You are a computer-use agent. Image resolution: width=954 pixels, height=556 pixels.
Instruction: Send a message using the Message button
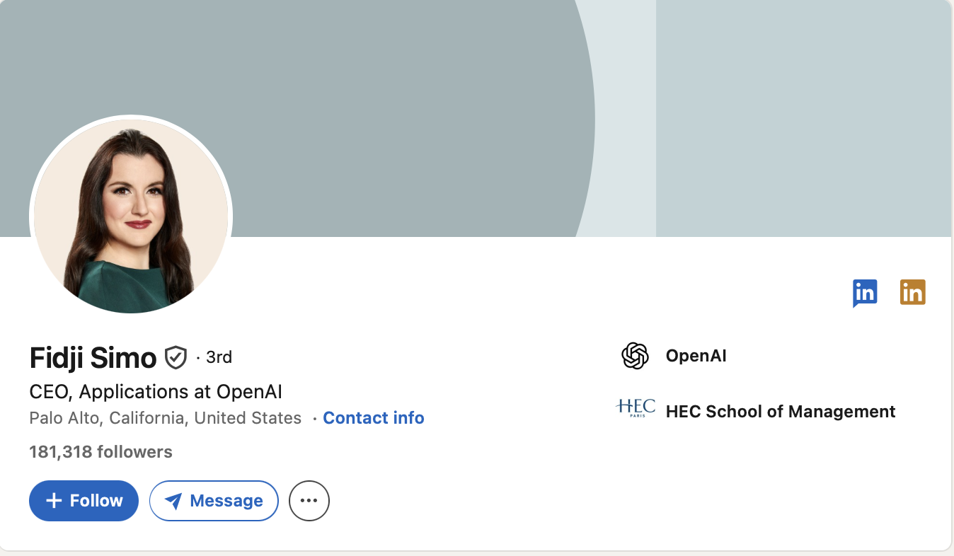click(214, 501)
